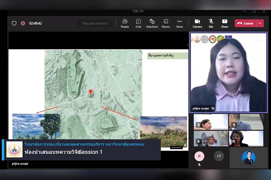Click the participant P avatar
Screen dimensions: 271x180
coord(199,156)
